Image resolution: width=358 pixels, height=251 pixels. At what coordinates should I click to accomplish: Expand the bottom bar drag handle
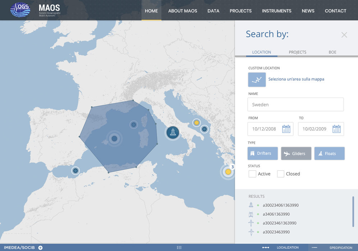click(x=179, y=248)
